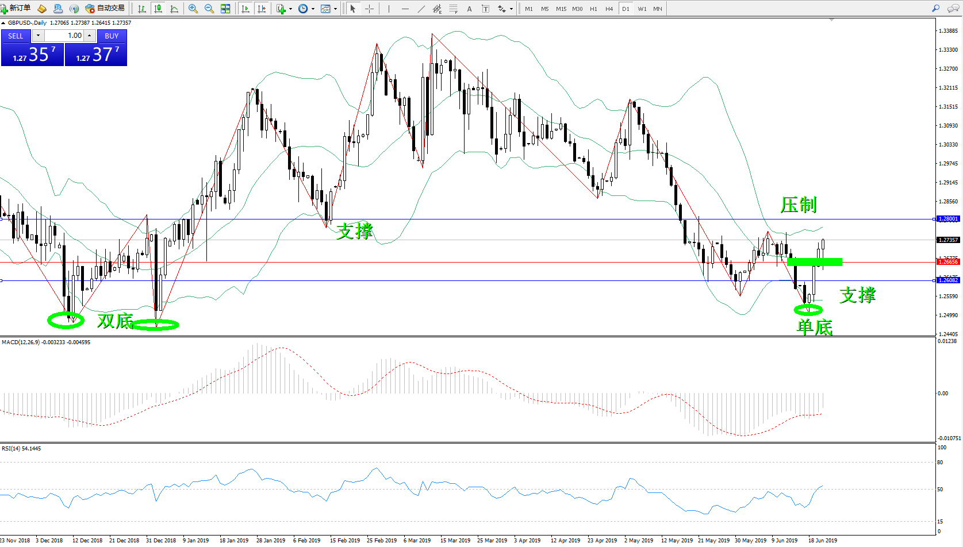Click the GBPUSD-,Daily chart title

coord(27,23)
